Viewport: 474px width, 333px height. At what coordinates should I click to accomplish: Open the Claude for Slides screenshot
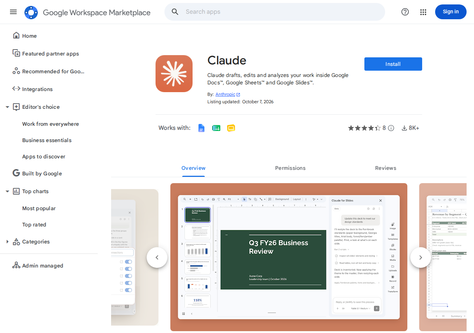pyautogui.click(x=289, y=257)
